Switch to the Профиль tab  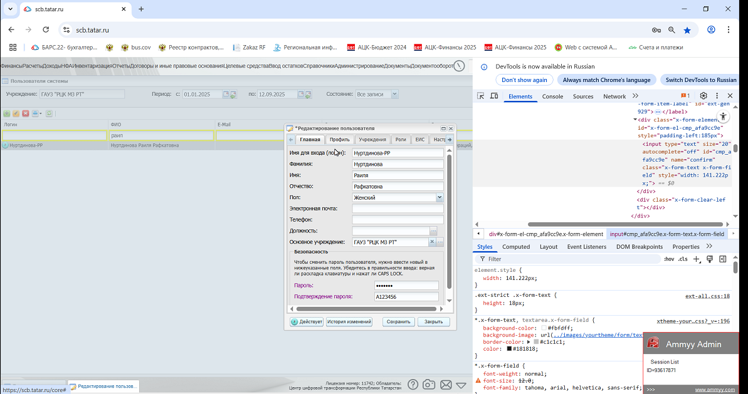[x=340, y=140]
